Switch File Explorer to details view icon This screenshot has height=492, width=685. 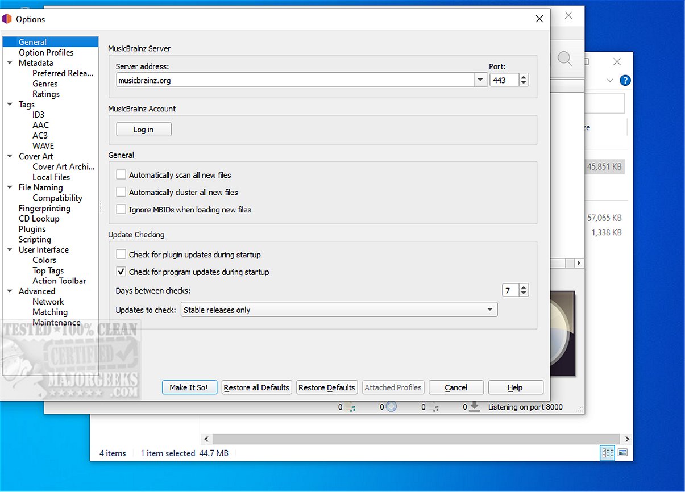click(608, 453)
